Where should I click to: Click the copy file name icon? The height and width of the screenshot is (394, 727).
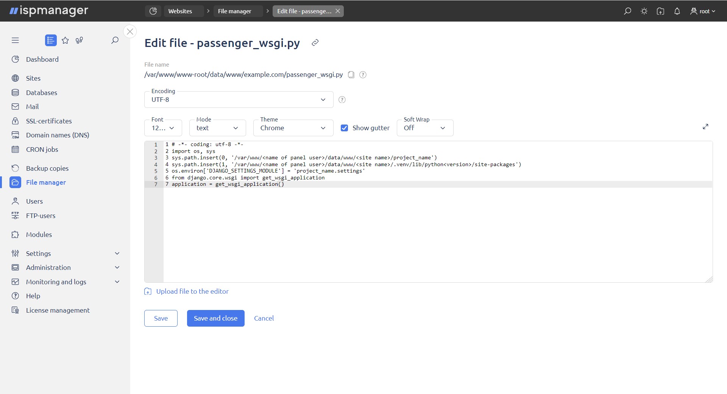[351, 75]
